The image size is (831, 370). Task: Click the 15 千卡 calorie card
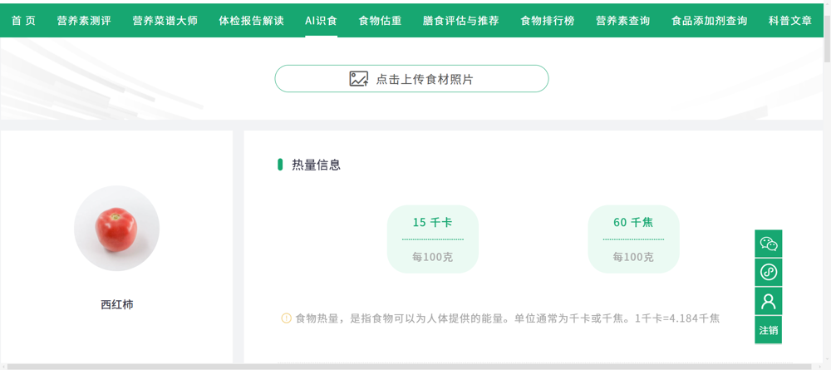click(432, 239)
